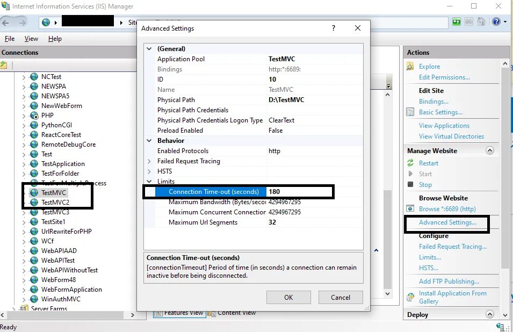Click the Actions pane scrollbar up arrow
Image resolution: width=513 pixels, height=332 pixels.
click(505, 64)
